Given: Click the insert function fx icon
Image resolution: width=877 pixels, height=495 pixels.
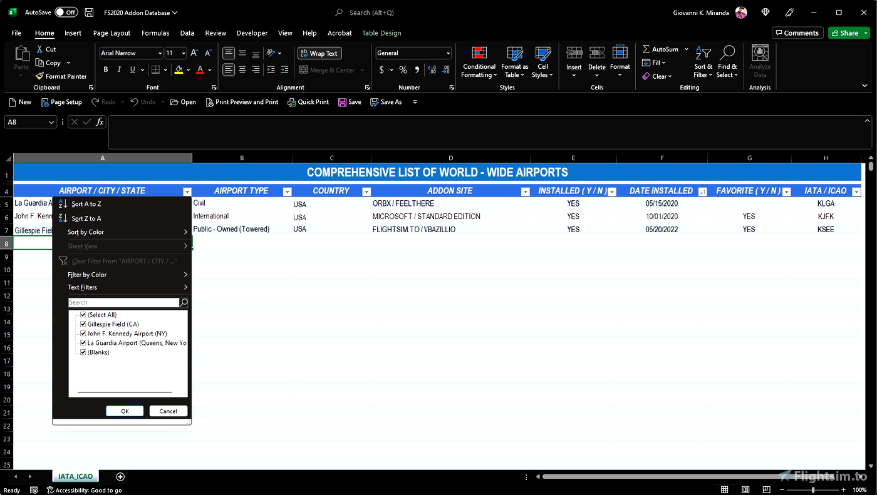Looking at the screenshot, I should 100,122.
